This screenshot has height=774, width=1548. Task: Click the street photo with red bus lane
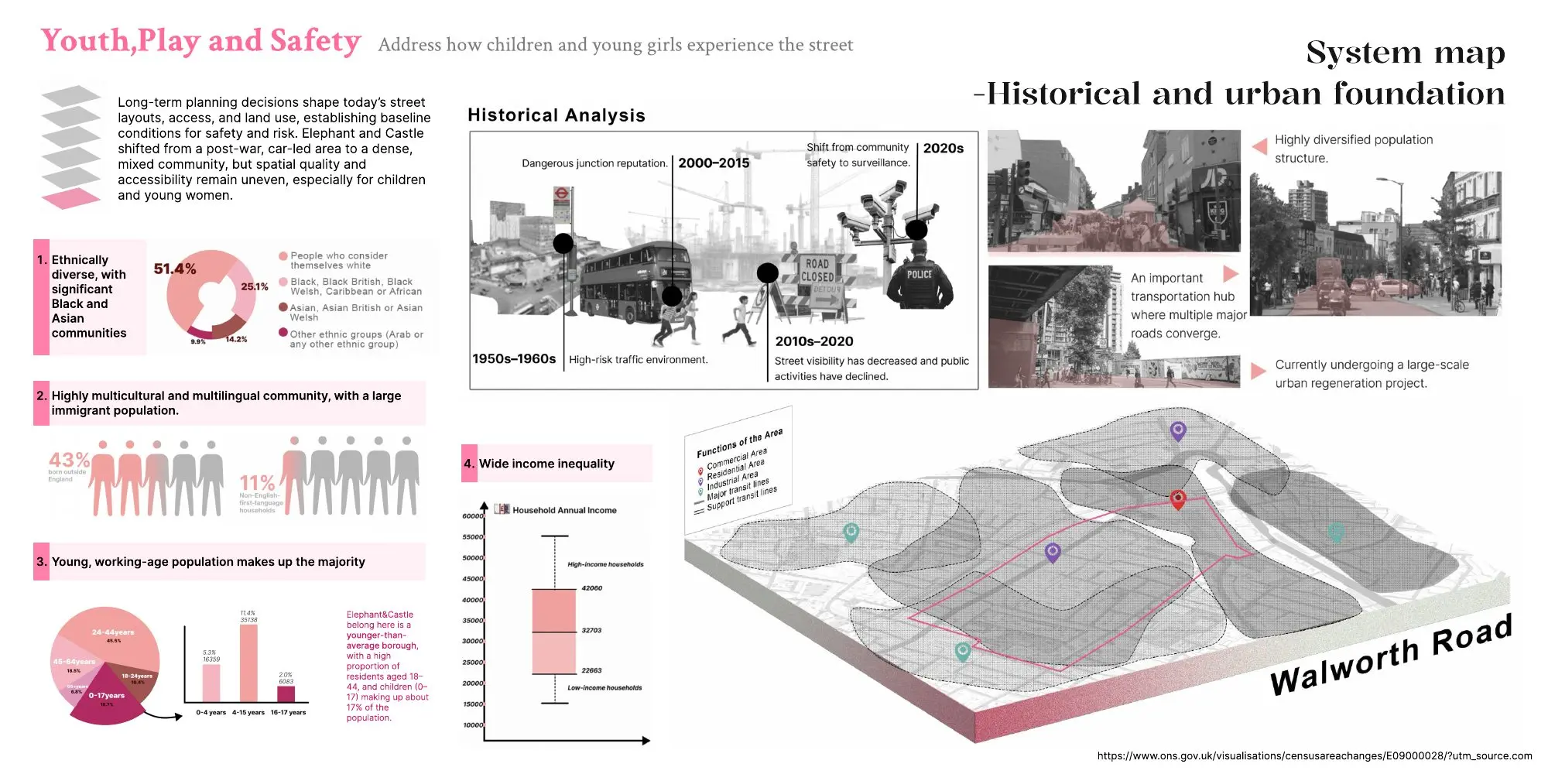pyautogui.click(x=1375, y=243)
